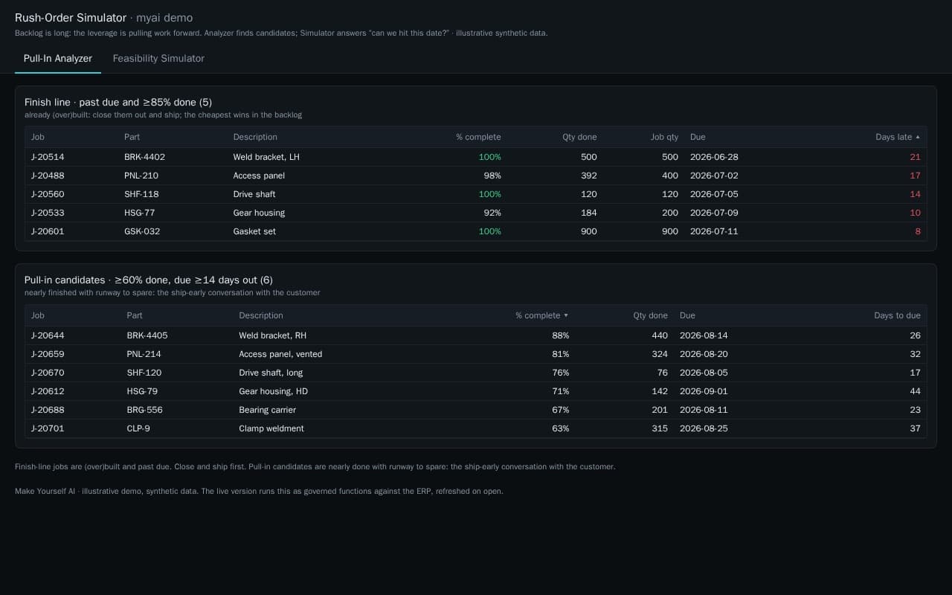This screenshot has width=952, height=595.
Task: Click the Part column header in pull-in candidates
Action: tap(135, 315)
